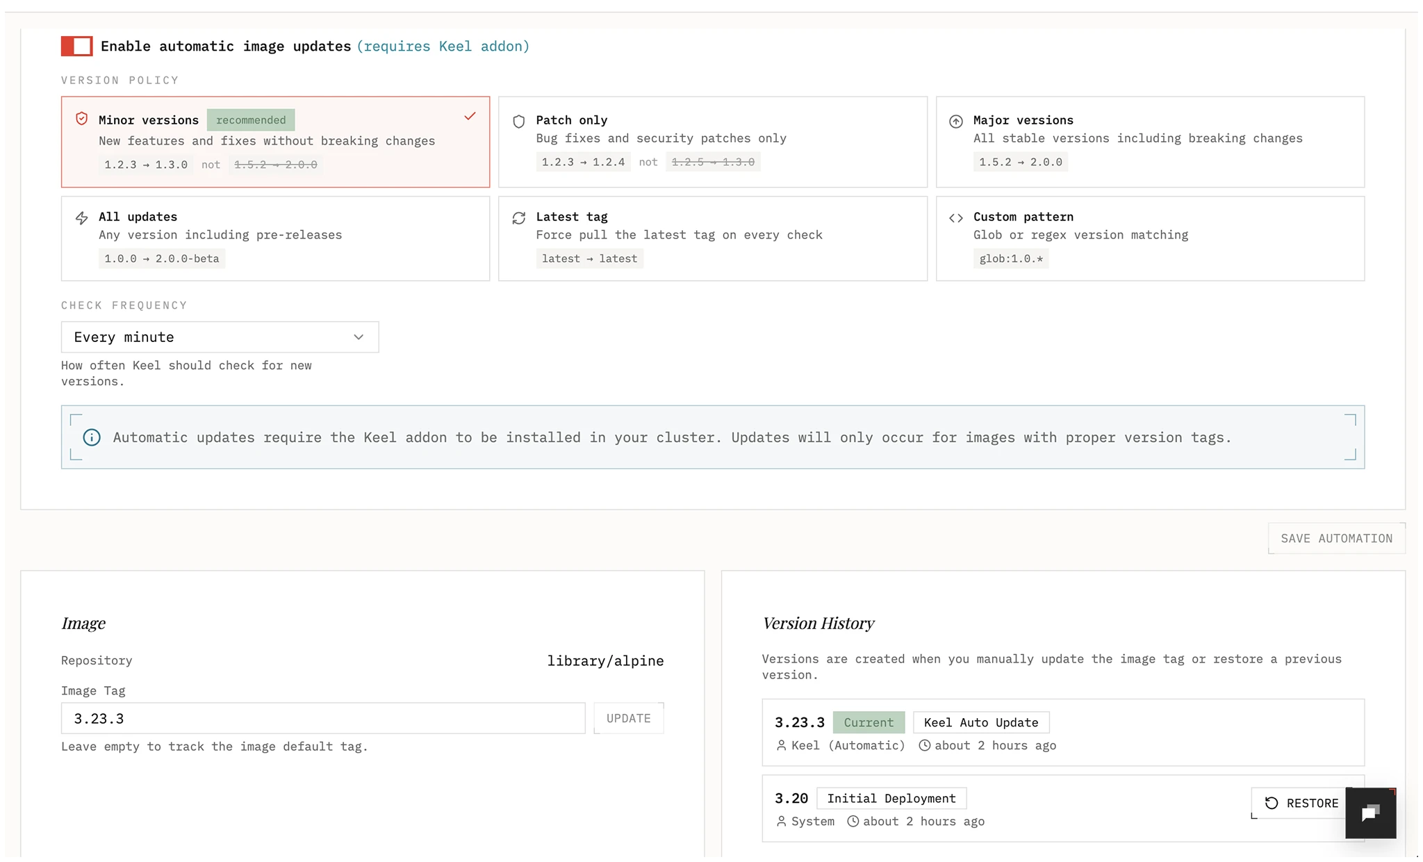This screenshot has width=1423, height=862.
Task: Click the shield icon on Minor versions card
Action: tap(82, 119)
